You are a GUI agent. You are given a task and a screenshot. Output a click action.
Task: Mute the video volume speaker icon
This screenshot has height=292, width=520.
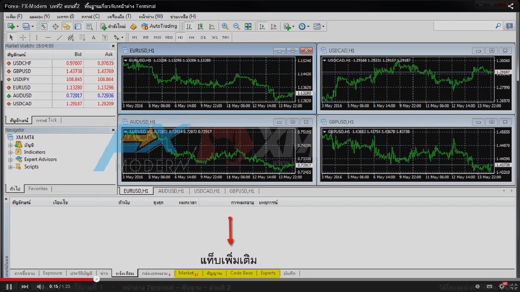tap(40, 286)
